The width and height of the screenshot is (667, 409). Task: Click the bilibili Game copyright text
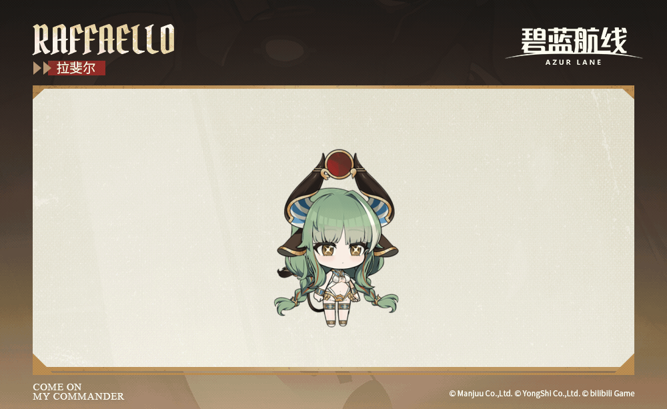coord(608,394)
